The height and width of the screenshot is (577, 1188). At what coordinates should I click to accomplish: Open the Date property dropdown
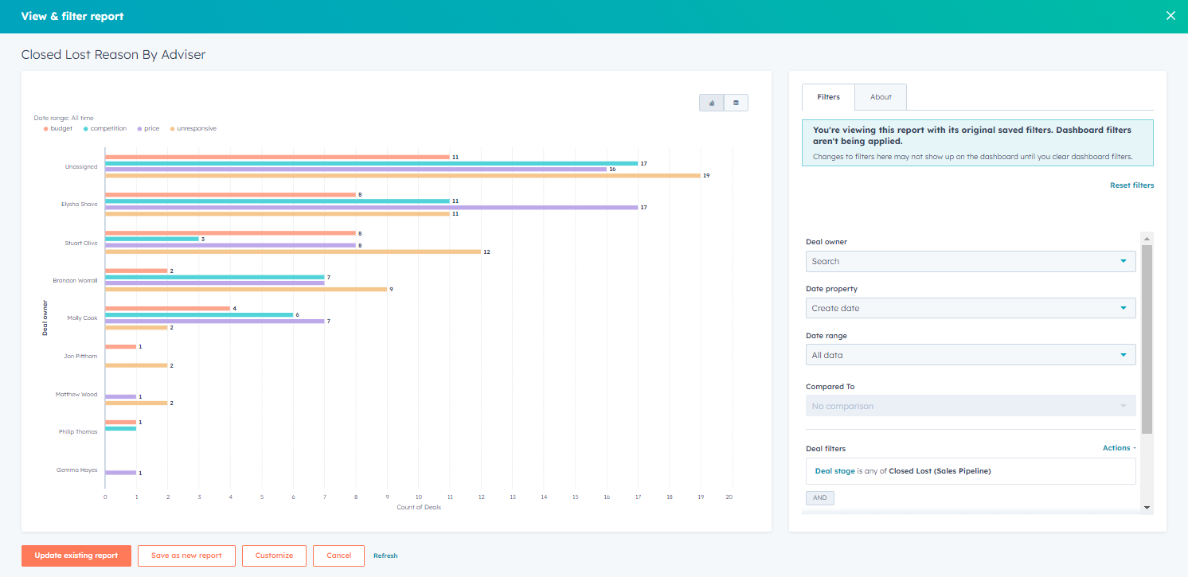[971, 308]
